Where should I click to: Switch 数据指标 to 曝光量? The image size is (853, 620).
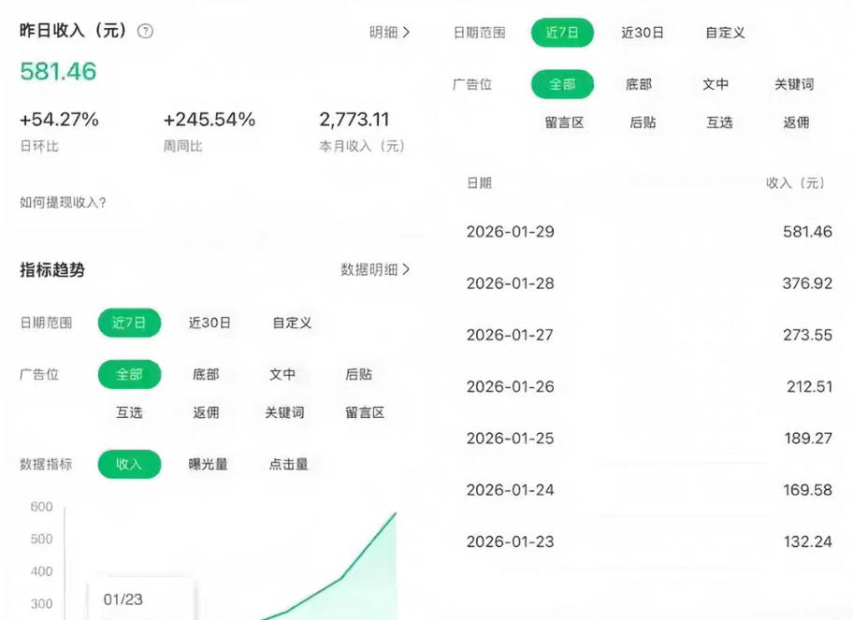click(x=209, y=464)
